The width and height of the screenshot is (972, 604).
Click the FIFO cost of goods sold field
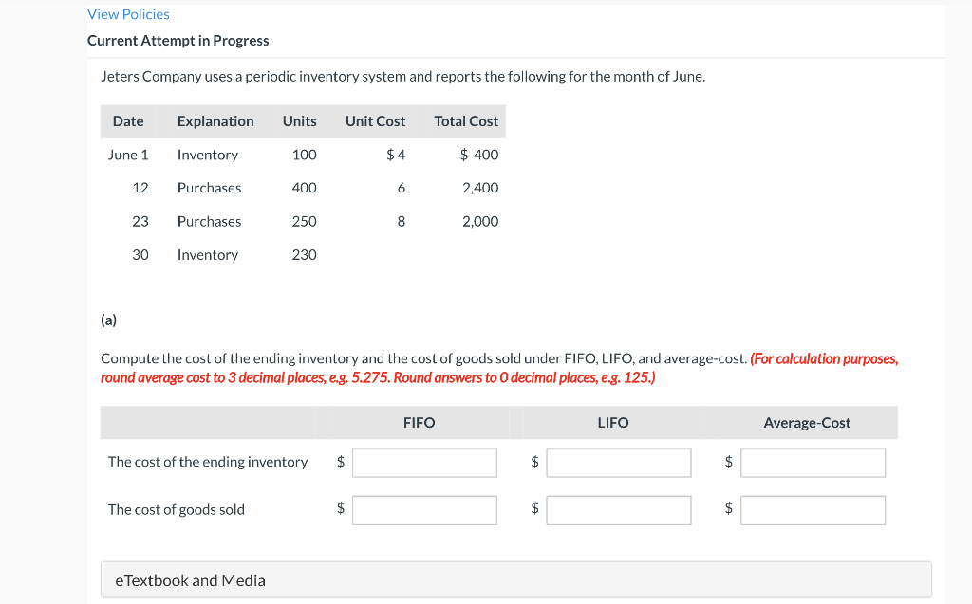(x=423, y=509)
